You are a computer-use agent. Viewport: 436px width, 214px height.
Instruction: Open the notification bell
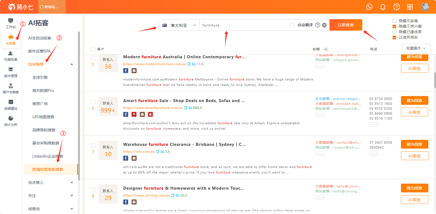[x=383, y=7]
